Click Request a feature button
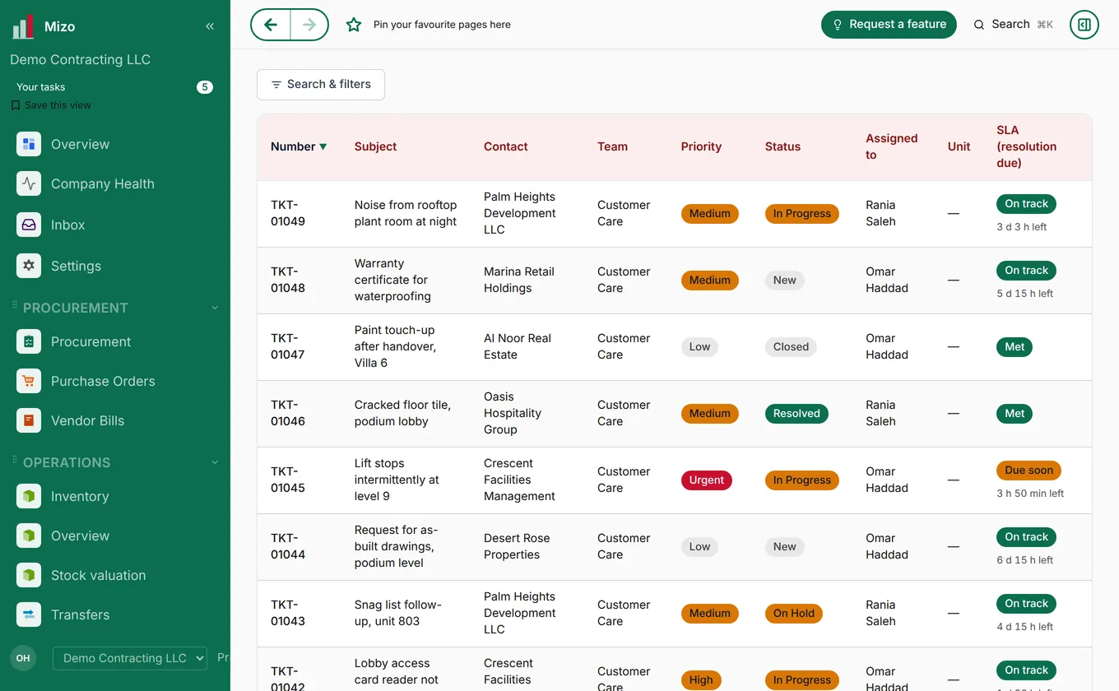Image resolution: width=1119 pixels, height=691 pixels. point(889,25)
